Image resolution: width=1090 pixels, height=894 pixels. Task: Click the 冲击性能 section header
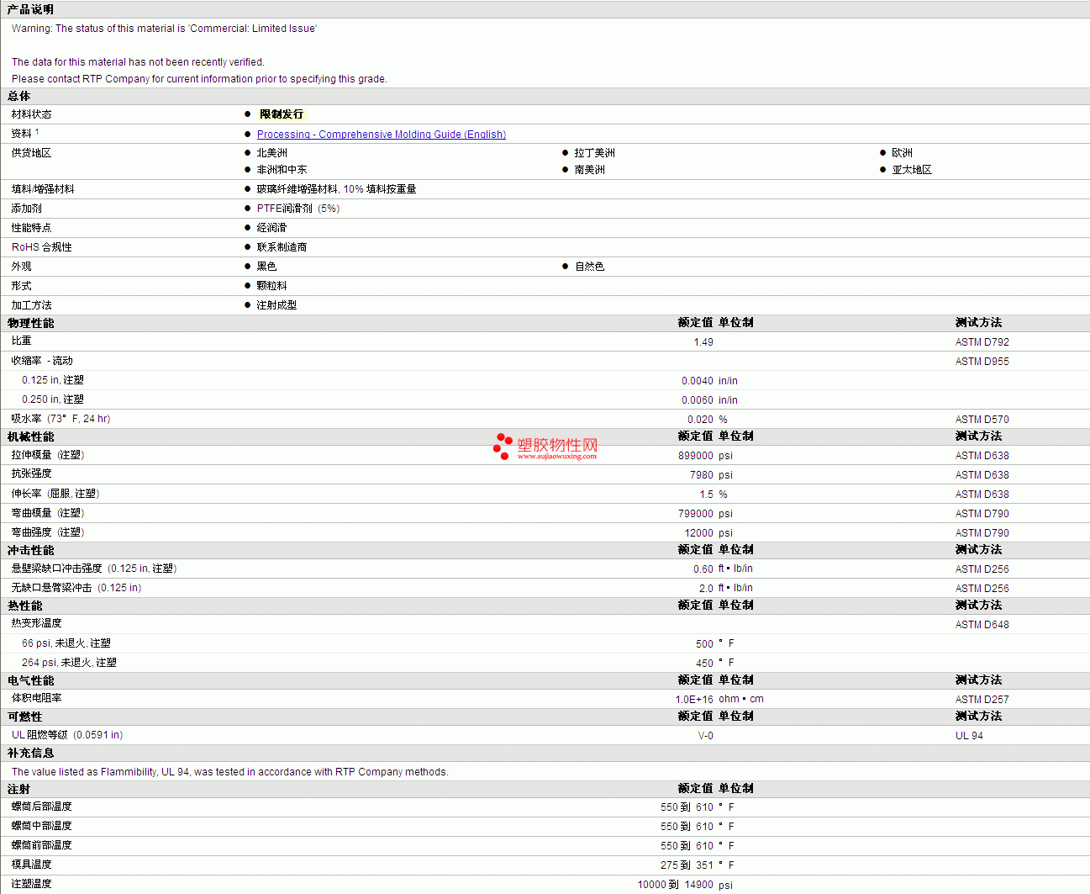31,550
